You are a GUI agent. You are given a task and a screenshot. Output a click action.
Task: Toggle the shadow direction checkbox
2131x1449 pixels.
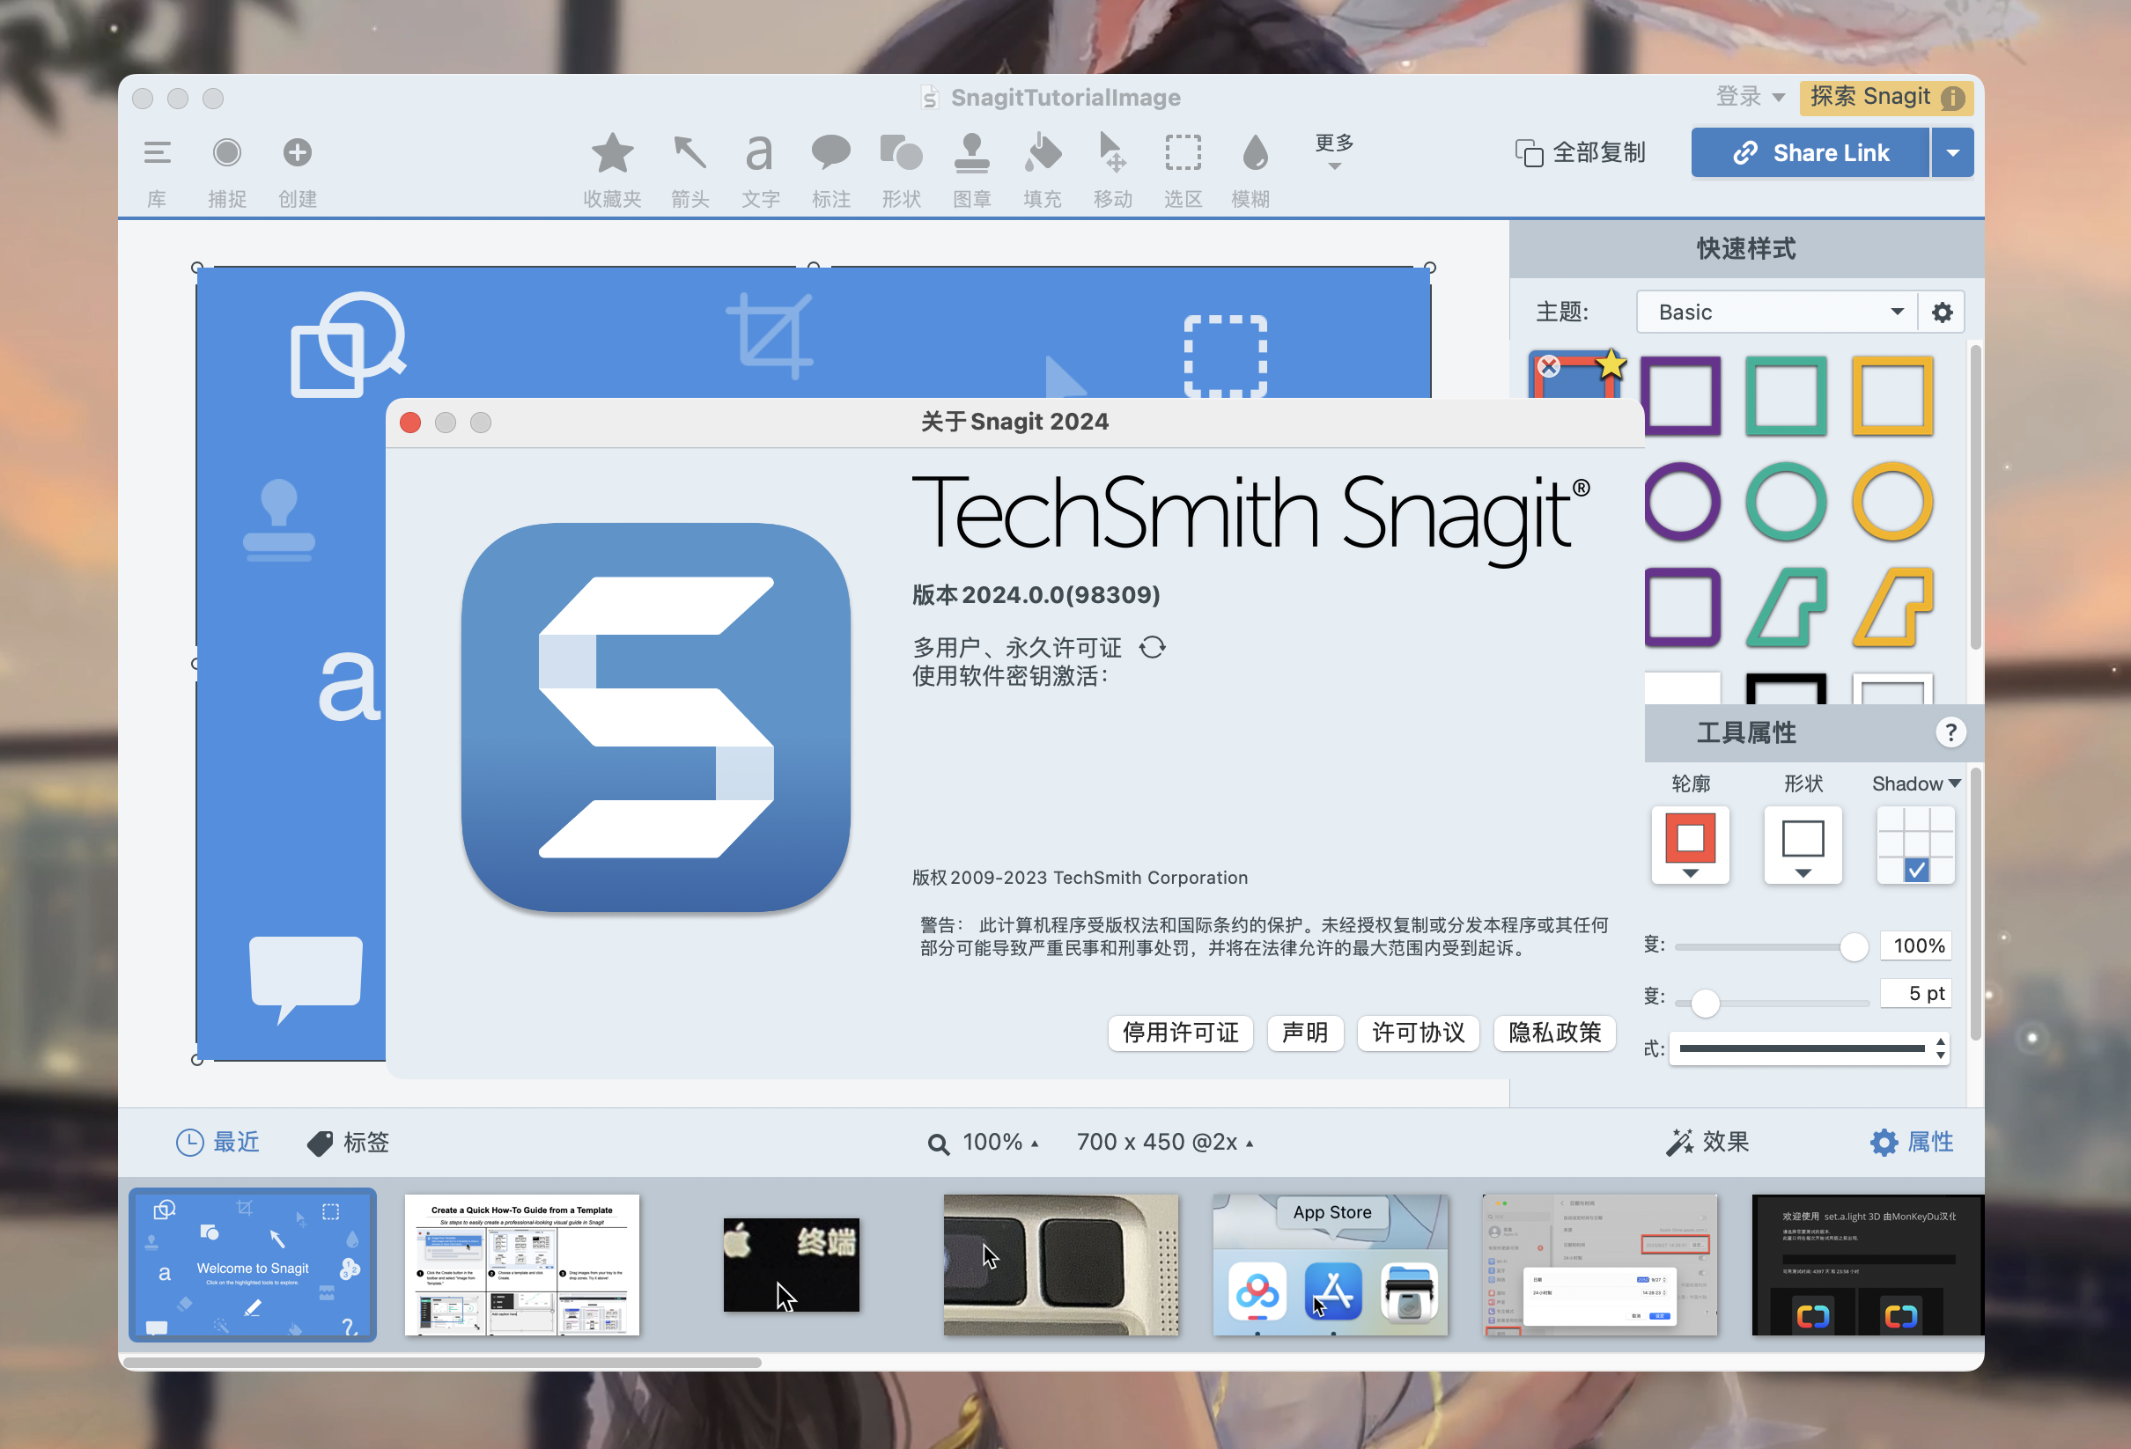point(1915,870)
